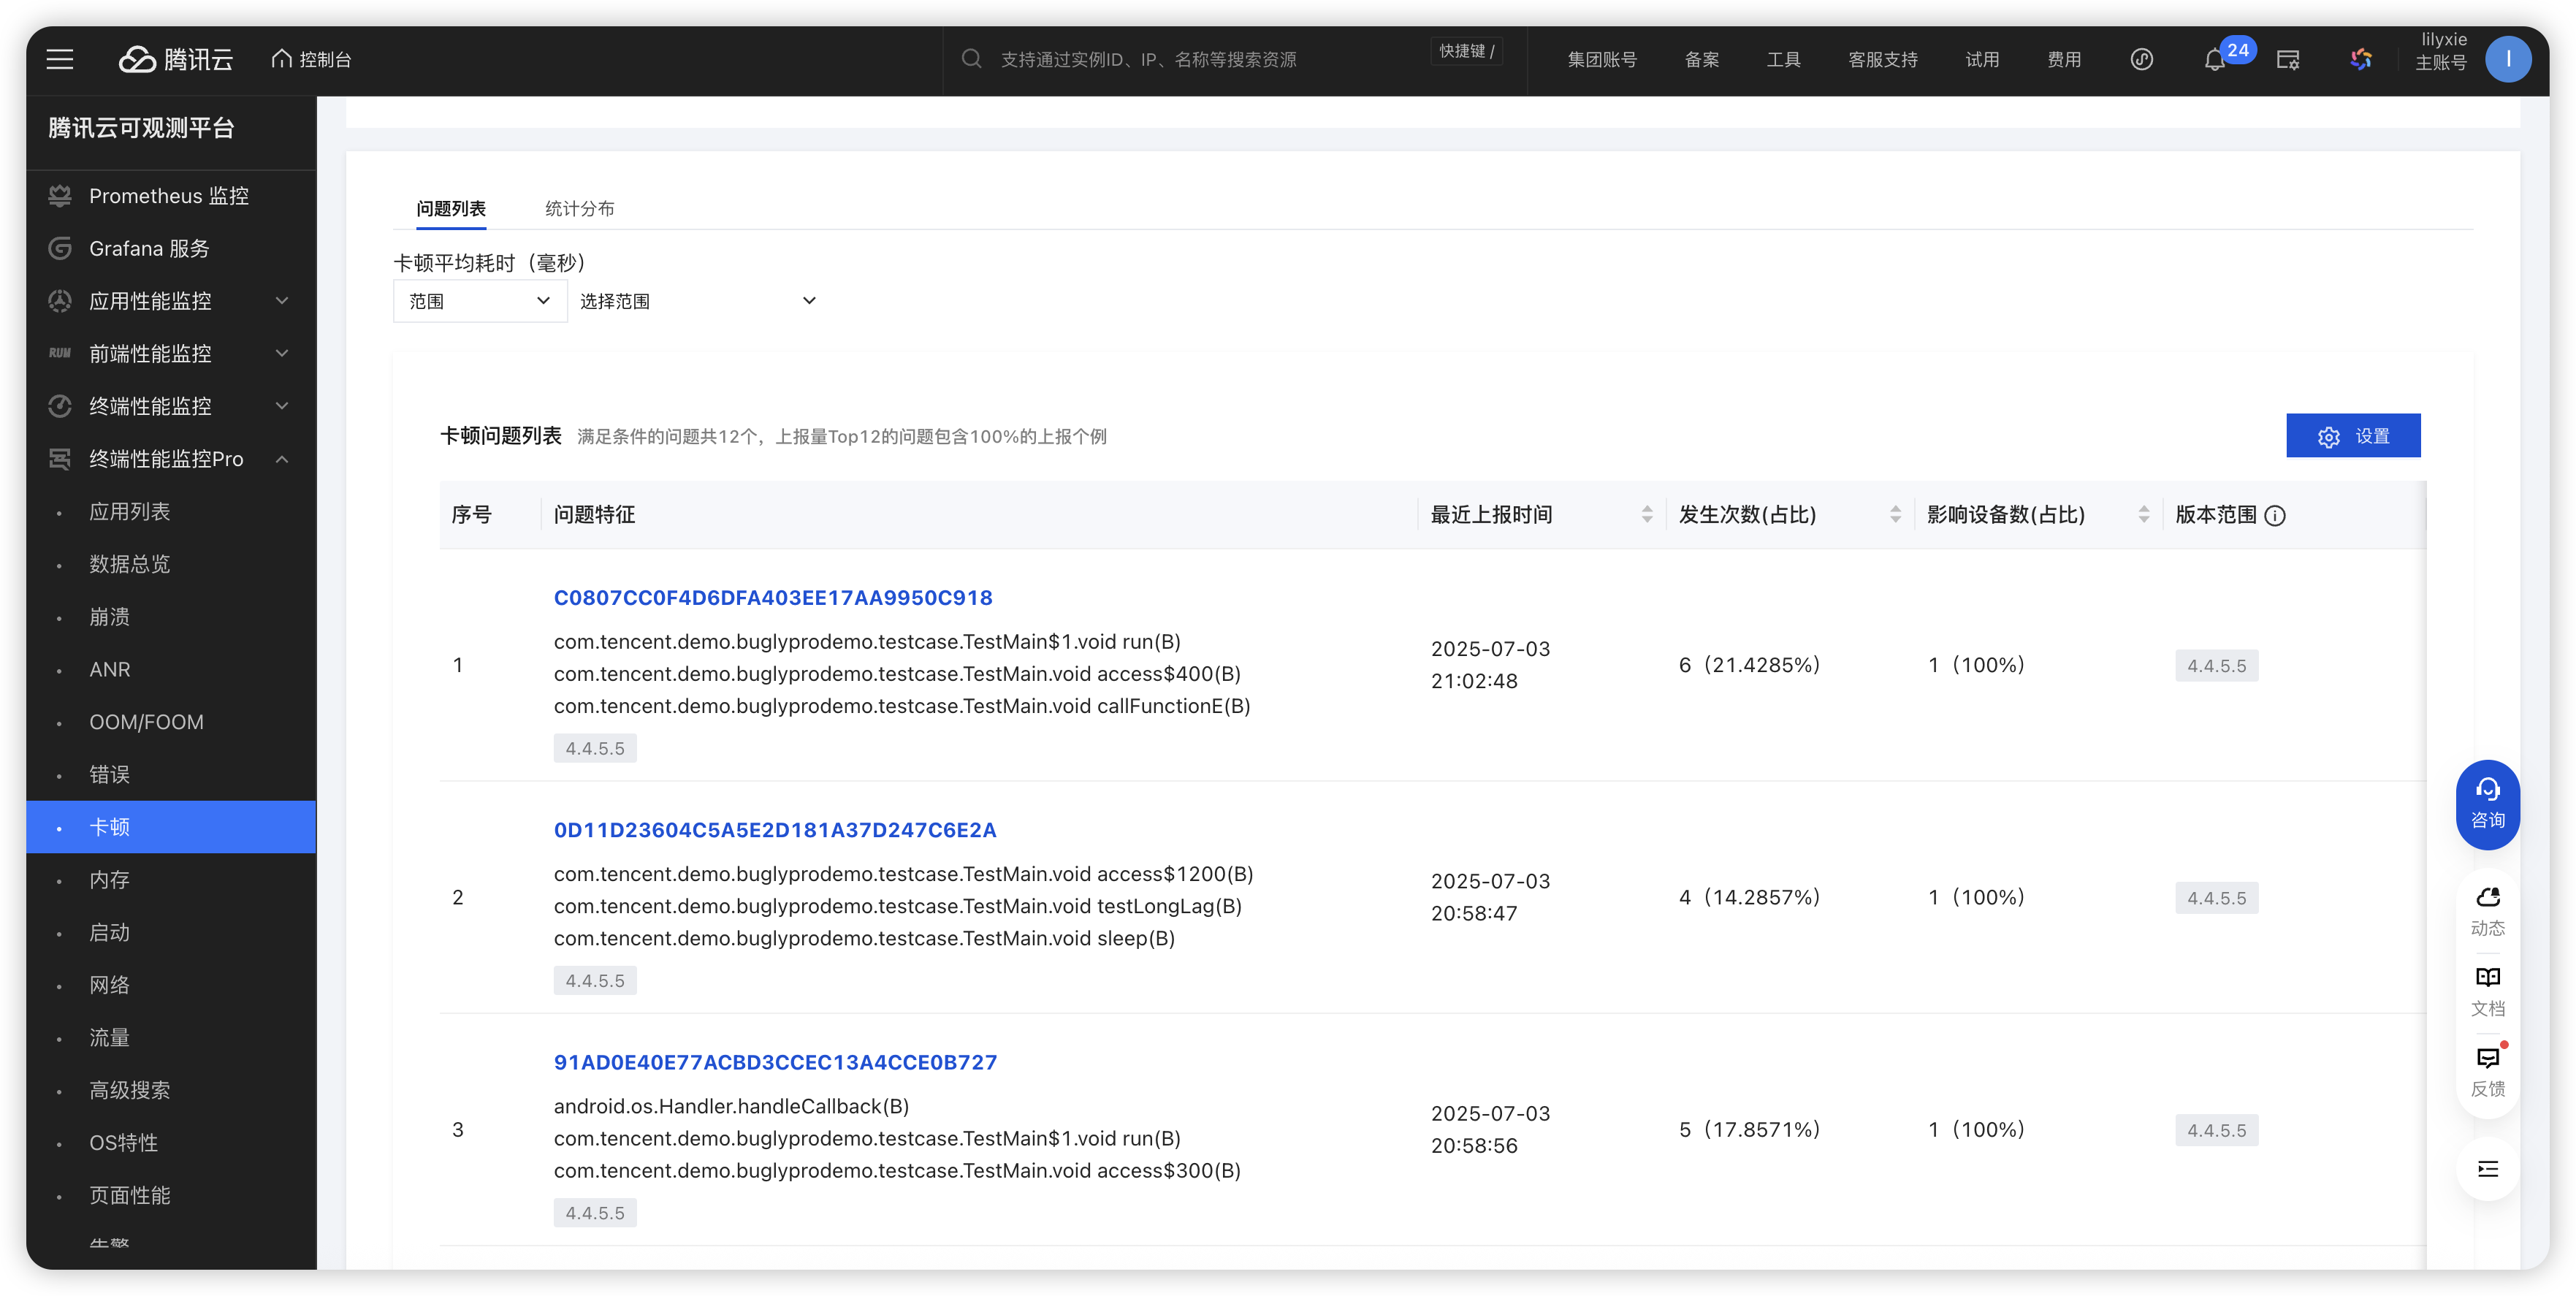Open the 动态 cloud icon
This screenshot has width=2576, height=1296.
(x=2488, y=898)
